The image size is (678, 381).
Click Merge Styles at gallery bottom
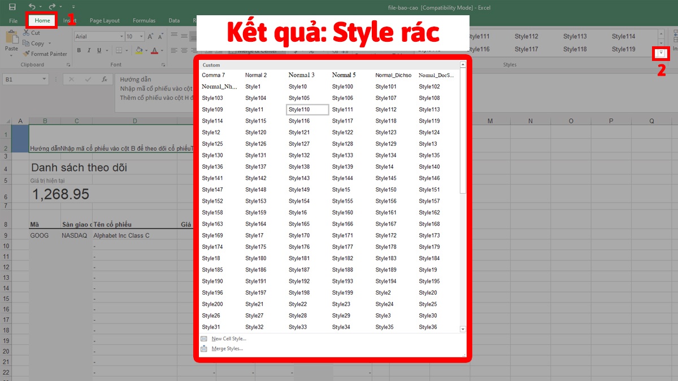(227, 348)
